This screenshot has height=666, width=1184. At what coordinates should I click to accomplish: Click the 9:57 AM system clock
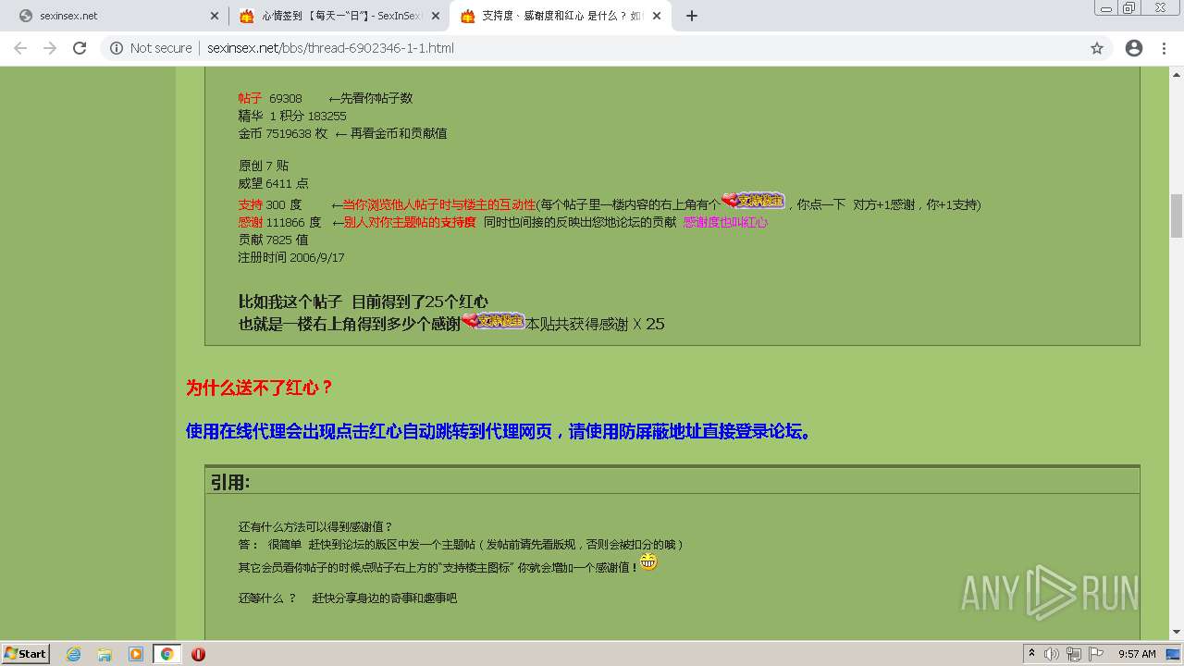tap(1137, 654)
